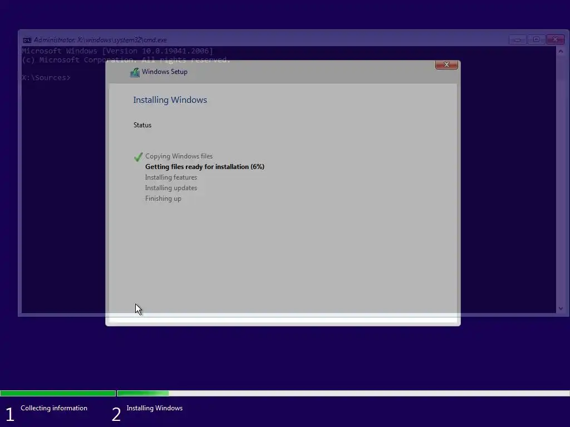Click the 'Collecting information' step label
Image resolution: width=570 pixels, height=427 pixels.
coord(54,408)
